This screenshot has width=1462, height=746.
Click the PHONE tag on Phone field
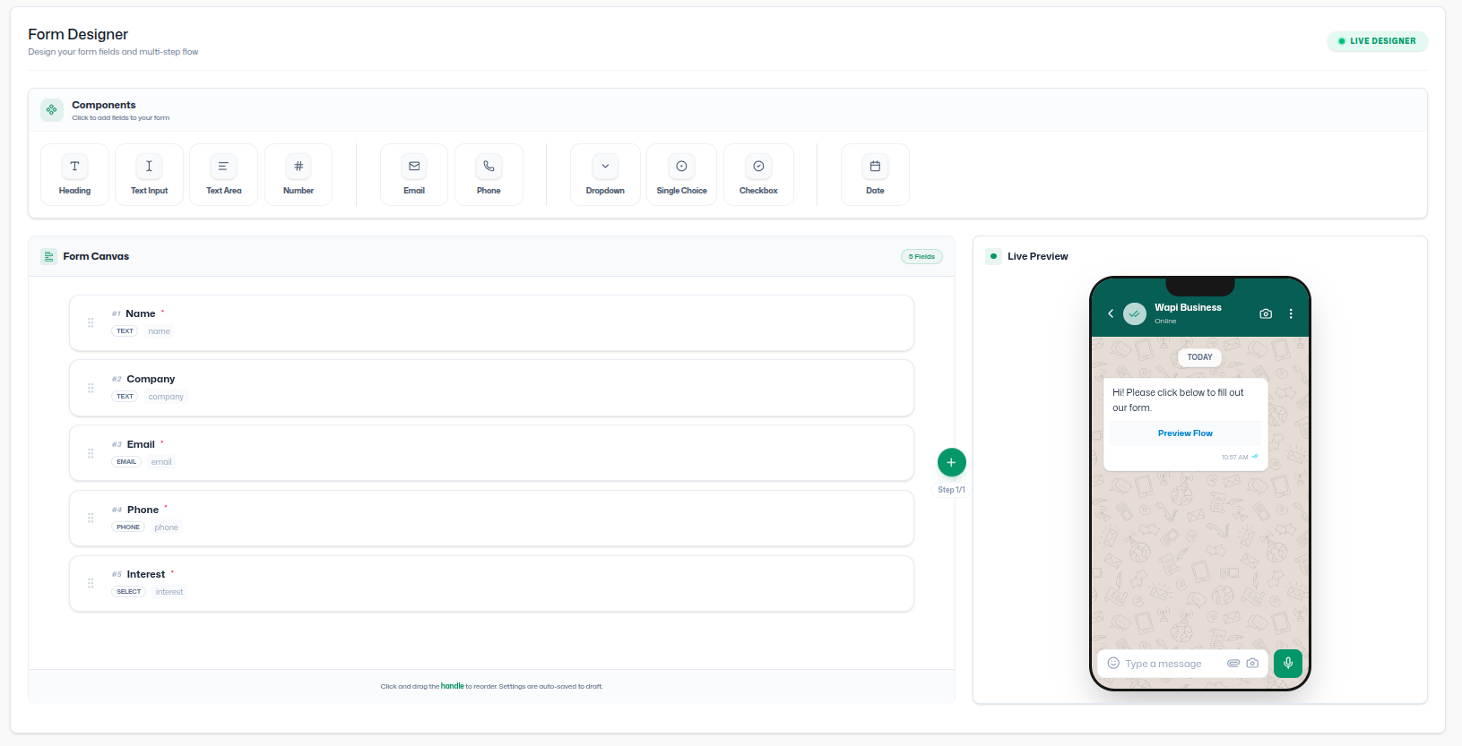[128, 527]
